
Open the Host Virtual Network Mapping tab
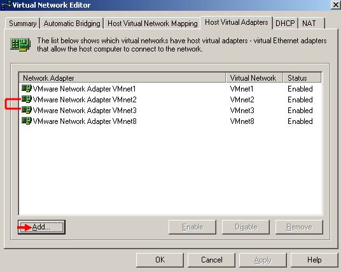click(x=152, y=24)
